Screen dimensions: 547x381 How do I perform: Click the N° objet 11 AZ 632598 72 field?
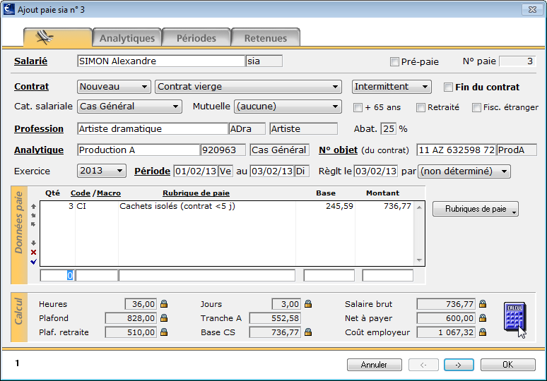(x=457, y=150)
